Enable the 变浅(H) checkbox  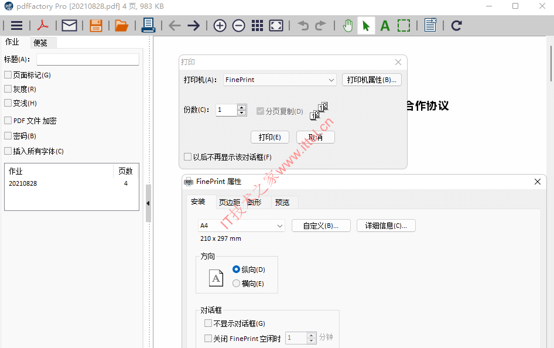point(8,103)
